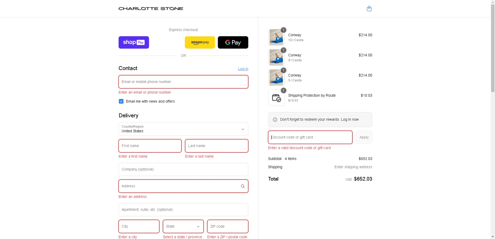Image resolution: width=495 pixels, height=239 pixels.
Task: Click the Charlotte Stone logo
Action: click(x=151, y=9)
